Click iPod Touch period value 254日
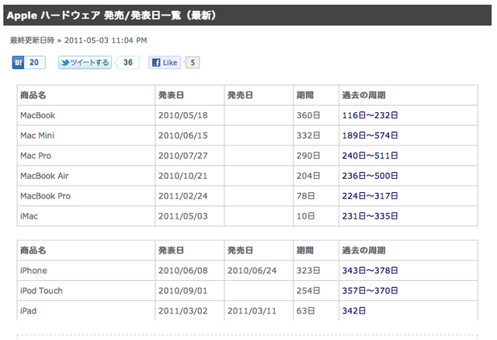The height and width of the screenshot is (340, 497). coord(308,291)
